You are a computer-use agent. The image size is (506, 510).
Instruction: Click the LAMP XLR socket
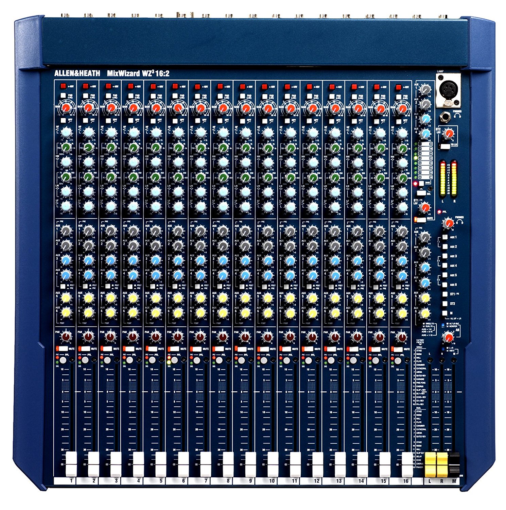pos(449,90)
